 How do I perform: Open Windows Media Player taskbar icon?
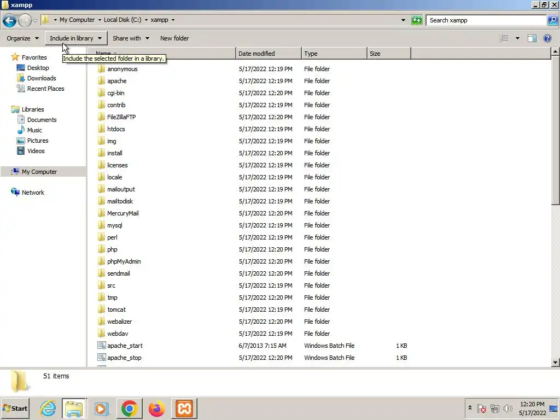101,408
